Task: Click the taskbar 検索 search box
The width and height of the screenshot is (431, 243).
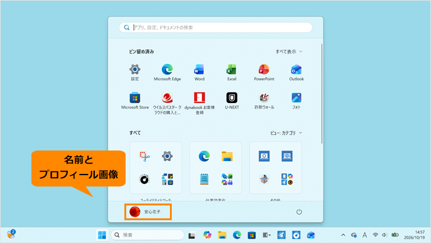Action: click(x=148, y=235)
